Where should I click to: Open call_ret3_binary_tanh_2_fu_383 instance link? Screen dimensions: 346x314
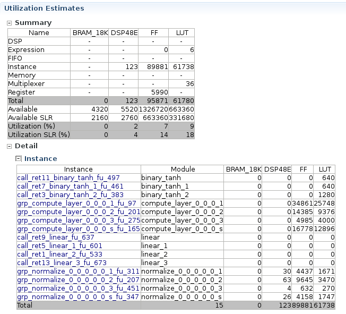pos(70,195)
